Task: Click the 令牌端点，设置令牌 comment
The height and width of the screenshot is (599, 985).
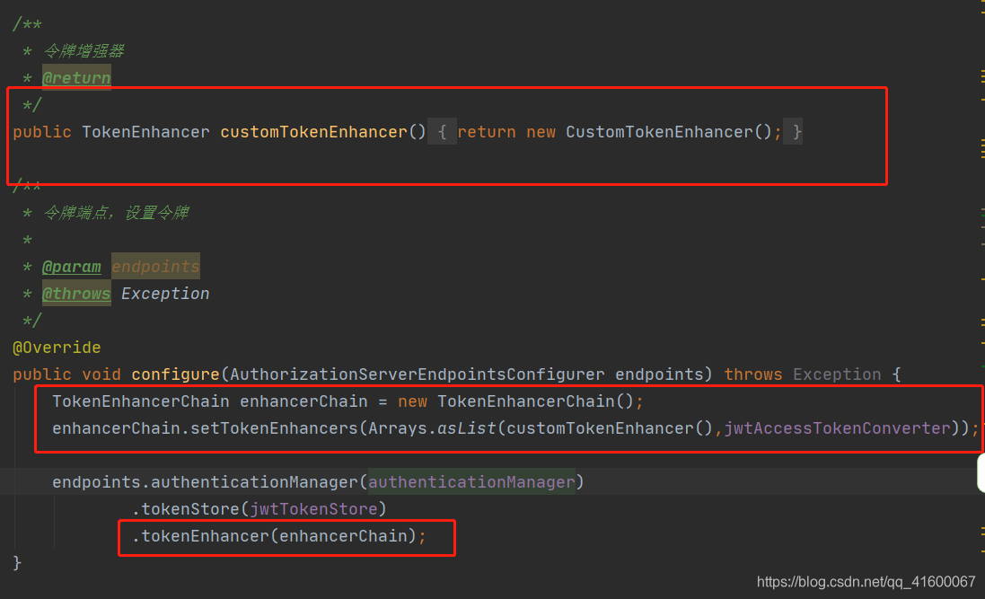Action: 116,213
